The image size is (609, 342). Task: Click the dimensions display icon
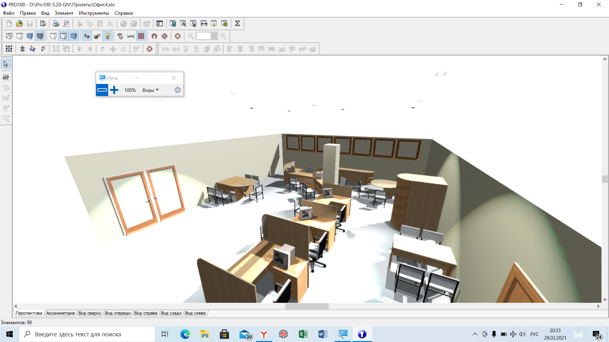[x=131, y=36]
